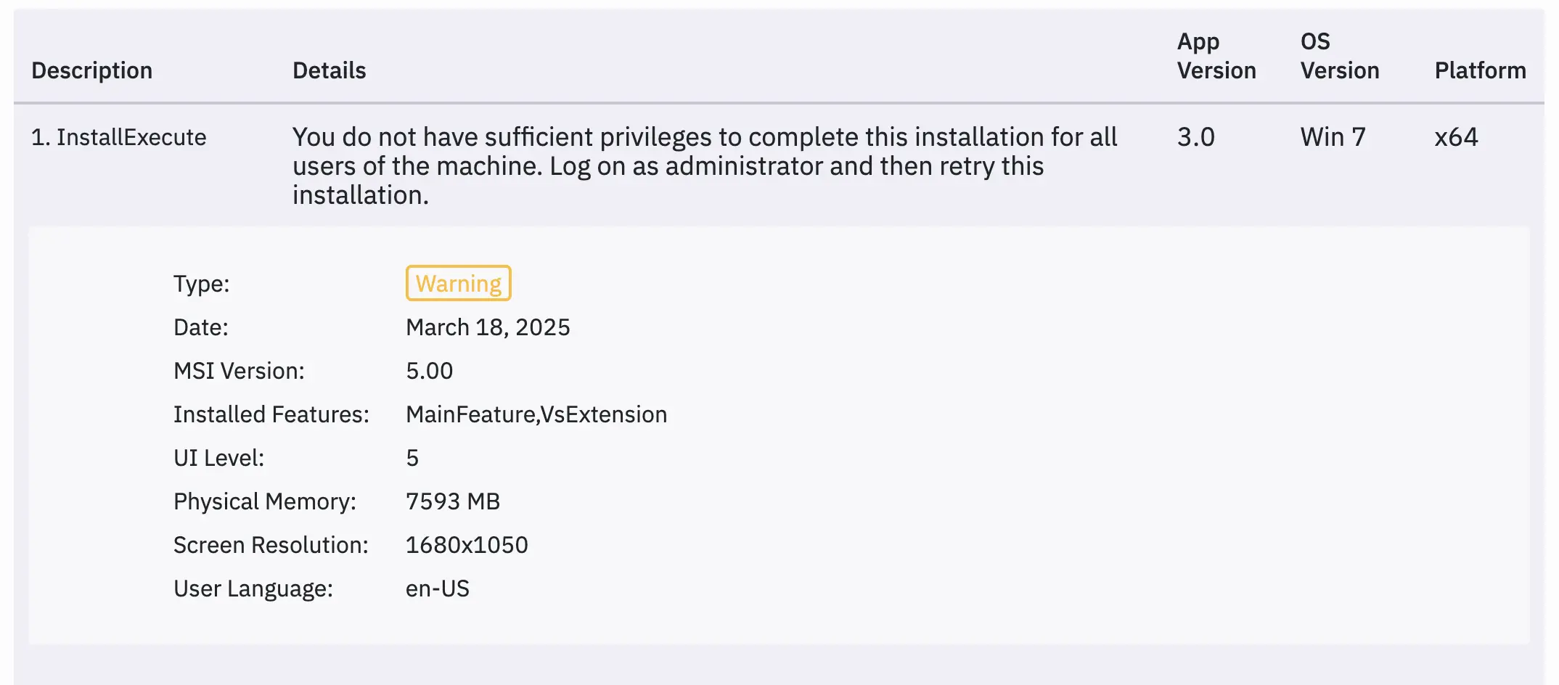Viewport: 1559px width, 685px height.
Task: Click the 1680x1050 screen resolution value
Action: pos(467,545)
